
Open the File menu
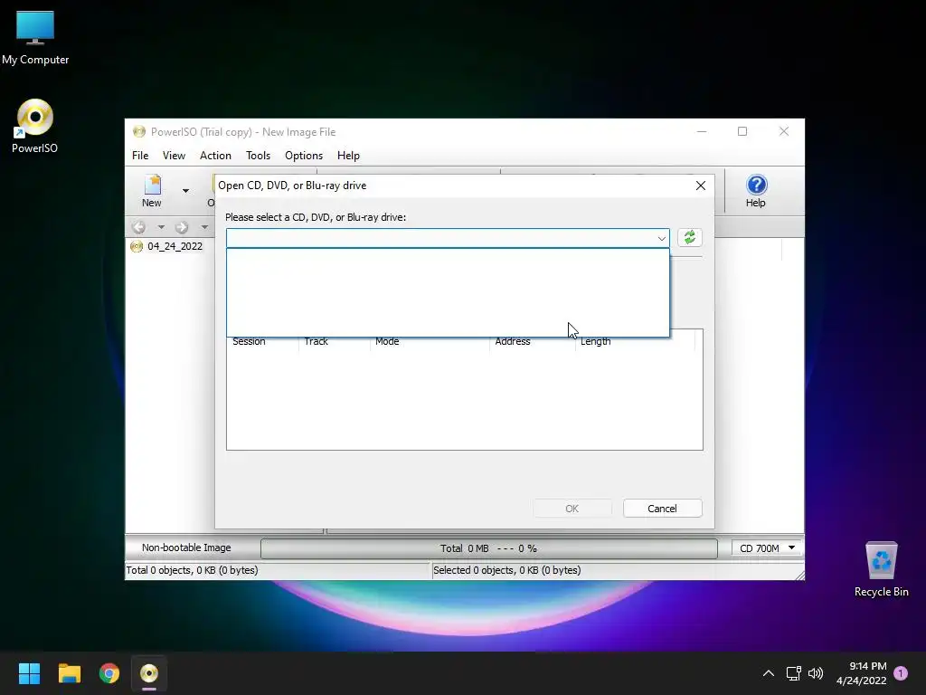pos(140,156)
